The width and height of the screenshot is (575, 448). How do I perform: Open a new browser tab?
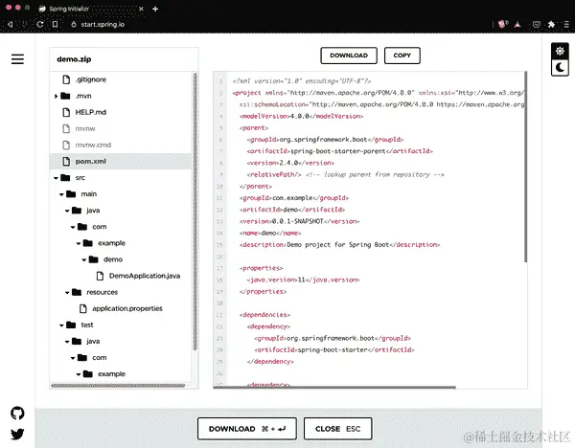155,9
